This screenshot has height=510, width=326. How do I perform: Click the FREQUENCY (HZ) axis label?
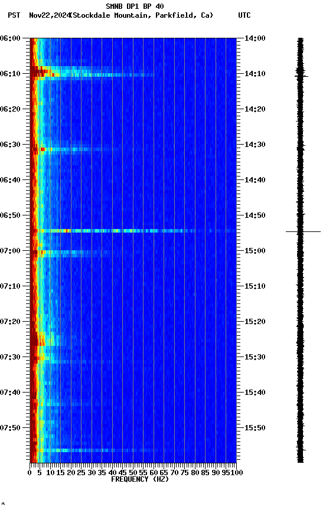pyautogui.click(x=140, y=480)
